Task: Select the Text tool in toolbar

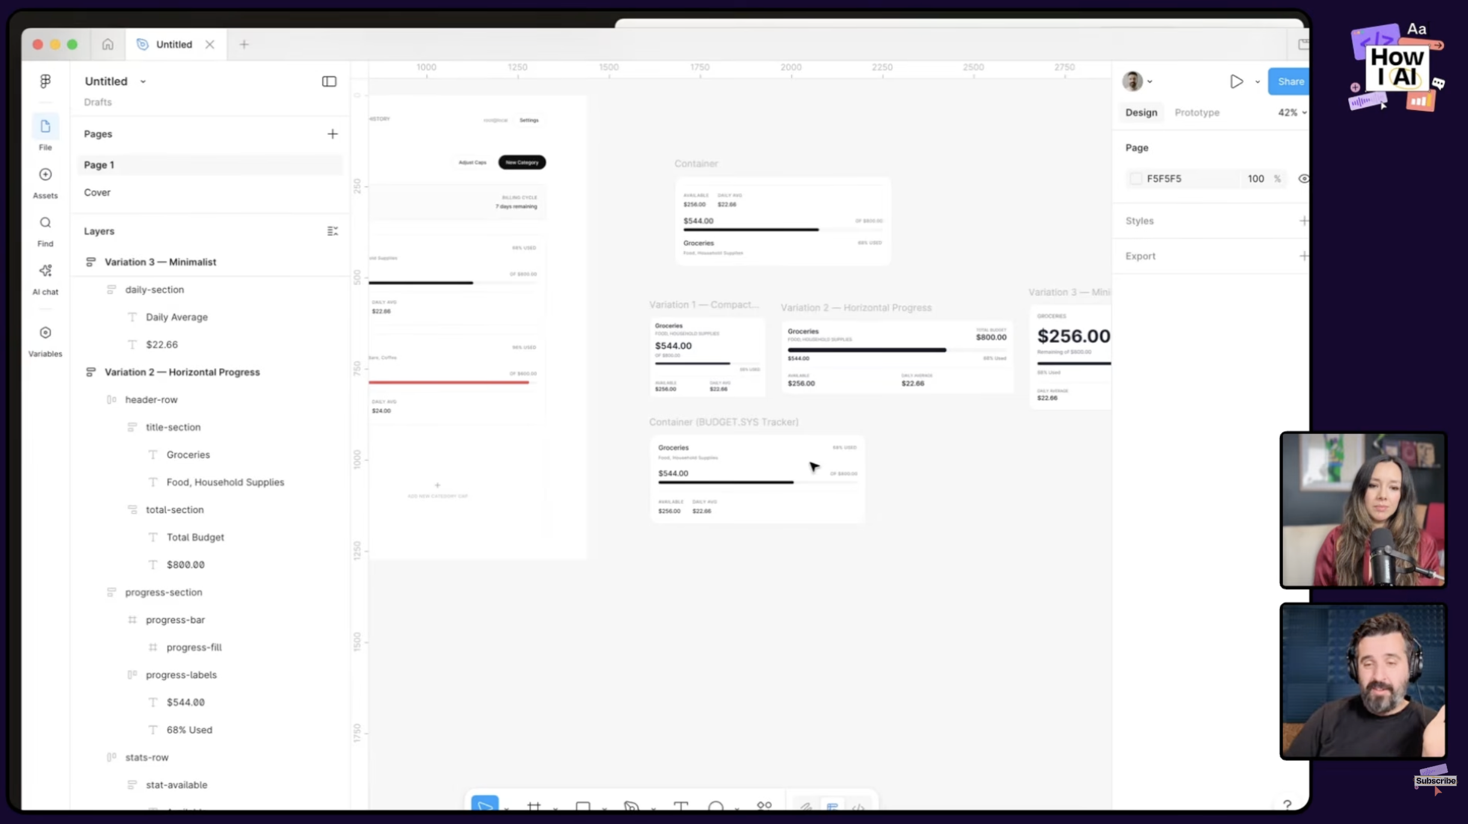Action: point(680,806)
